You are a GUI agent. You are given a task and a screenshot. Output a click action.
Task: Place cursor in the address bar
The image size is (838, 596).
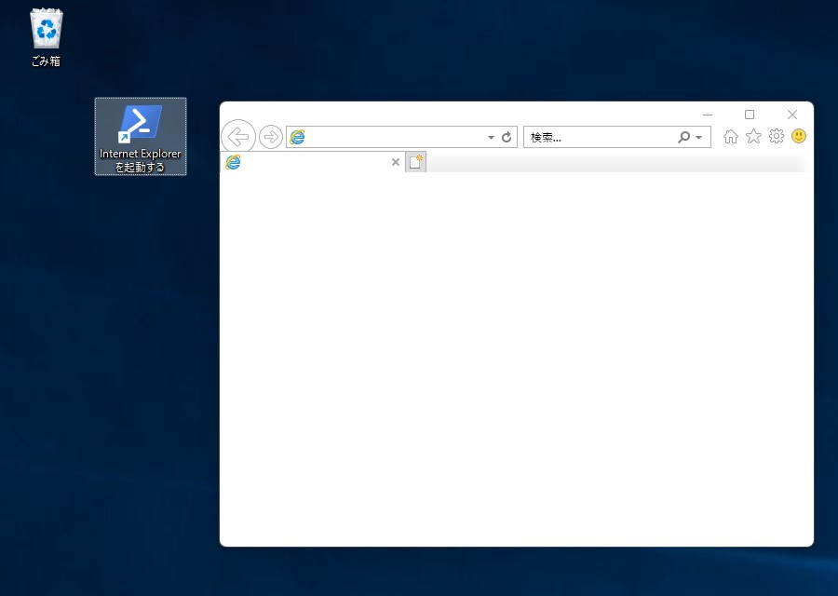pos(391,136)
